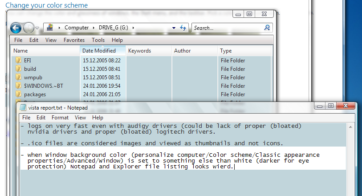The height and width of the screenshot is (196, 362).
Task: Open Notepad Help menu
Action: (98, 118)
